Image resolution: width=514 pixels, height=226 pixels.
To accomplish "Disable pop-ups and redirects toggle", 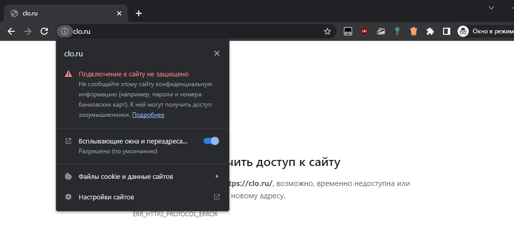I will click(x=211, y=141).
